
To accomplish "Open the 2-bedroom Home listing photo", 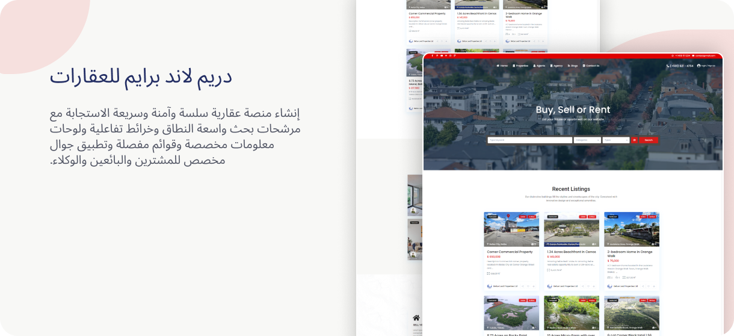I will tap(631, 229).
